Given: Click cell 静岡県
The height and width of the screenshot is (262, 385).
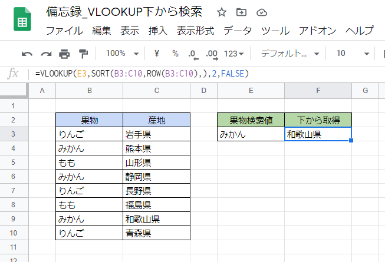Looking at the screenshot, I should click(x=156, y=177).
